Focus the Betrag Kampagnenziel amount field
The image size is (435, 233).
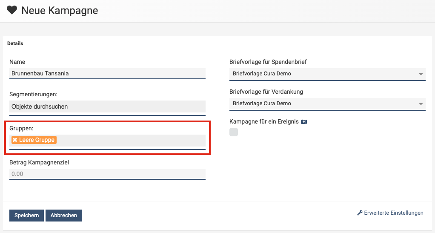pos(107,174)
